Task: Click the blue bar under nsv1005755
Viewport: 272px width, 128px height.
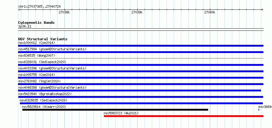Action: point(141,78)
